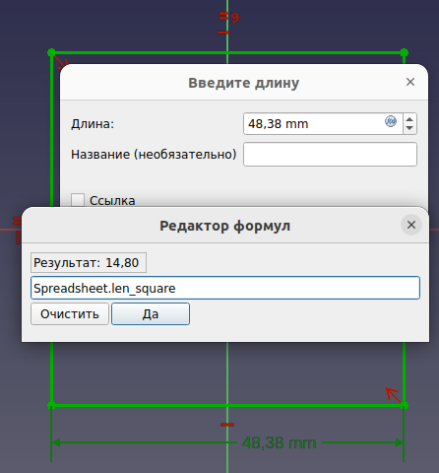The width and height of the screenshot is (439, 473).
Task: Focus the Spreadsheet.len_square formula field
Action: tap(225, 288)
